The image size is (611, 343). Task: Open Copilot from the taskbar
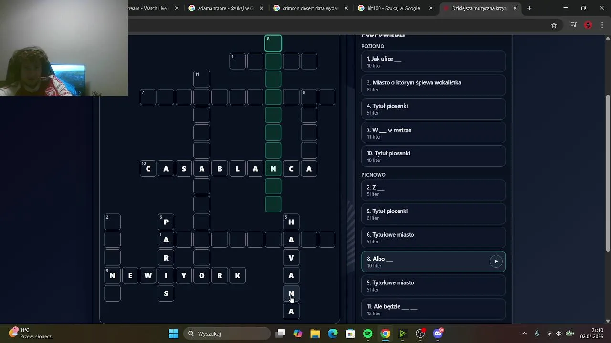point(298,333)
